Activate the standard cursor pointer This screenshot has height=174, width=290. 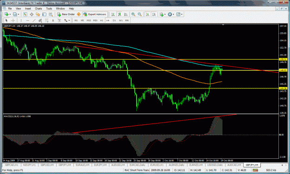6,20
